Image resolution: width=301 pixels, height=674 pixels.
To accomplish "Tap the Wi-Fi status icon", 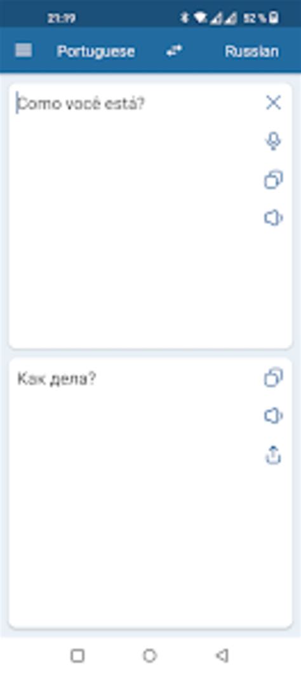I will 200,18.
